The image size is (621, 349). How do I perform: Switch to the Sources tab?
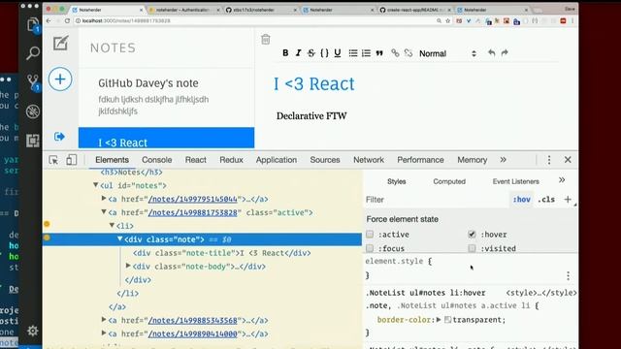pyautogui.click(x=325, y=160)
